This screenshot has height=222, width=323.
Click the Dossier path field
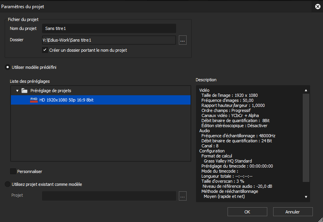tap(109, 40)
